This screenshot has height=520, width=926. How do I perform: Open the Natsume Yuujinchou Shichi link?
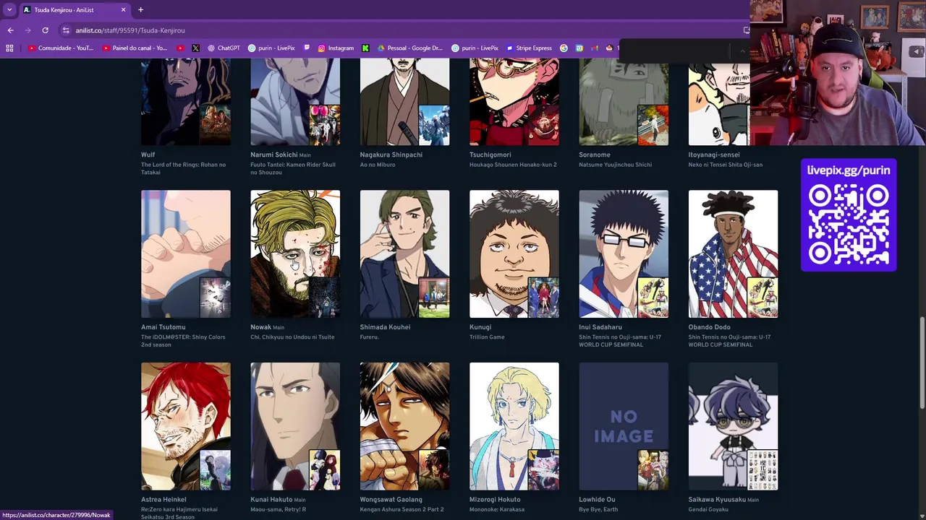pos(615,165)
